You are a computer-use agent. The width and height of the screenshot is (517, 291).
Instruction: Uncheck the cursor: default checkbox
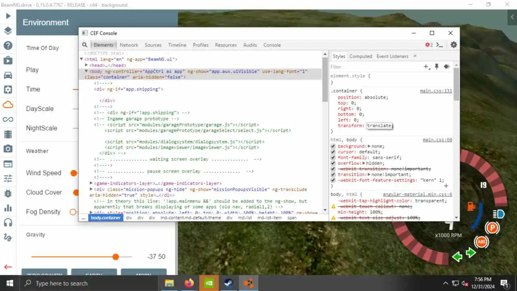tap(333, 152)
